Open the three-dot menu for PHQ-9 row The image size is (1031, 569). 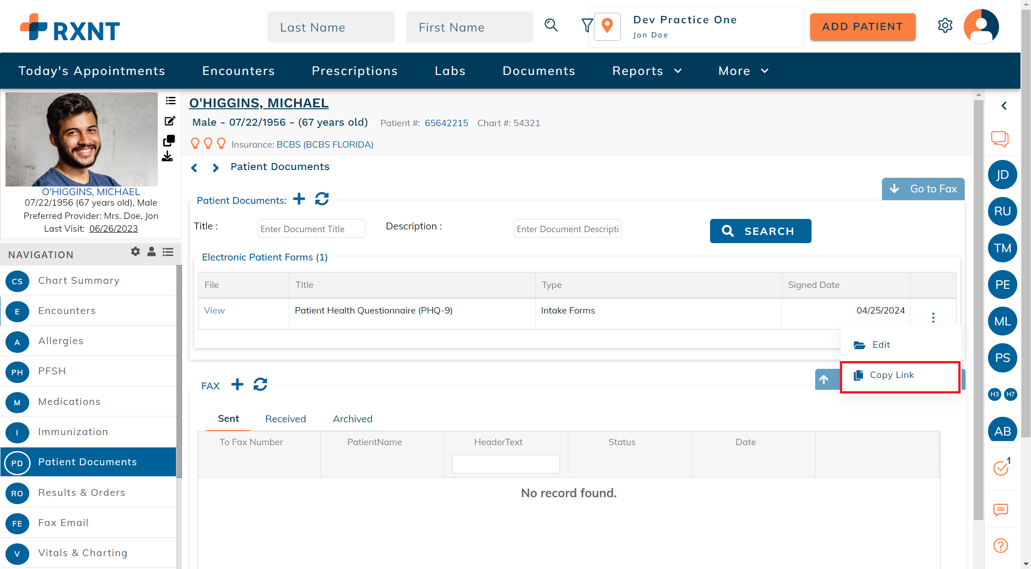tap(933, 317)
